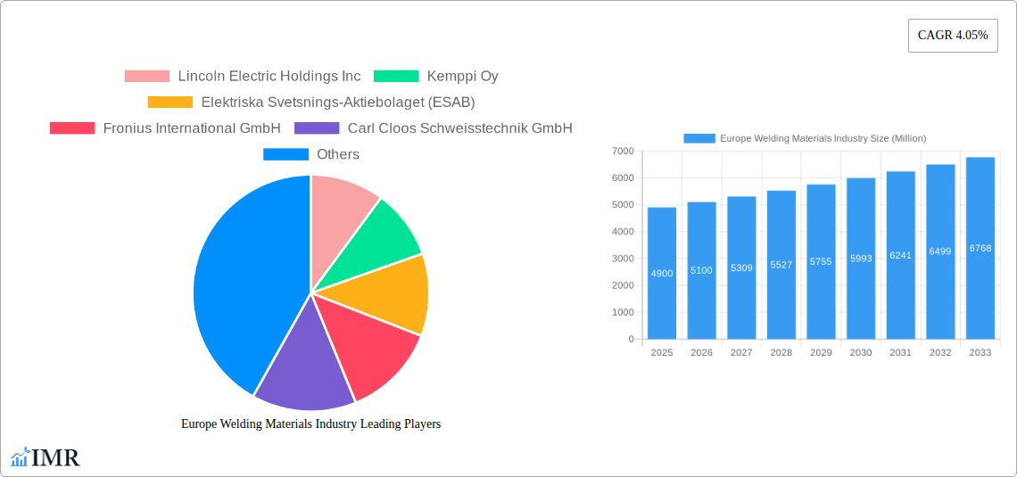Click the pie chart title text
Viewport: 1017px width, 477px height.
[310, 424]
